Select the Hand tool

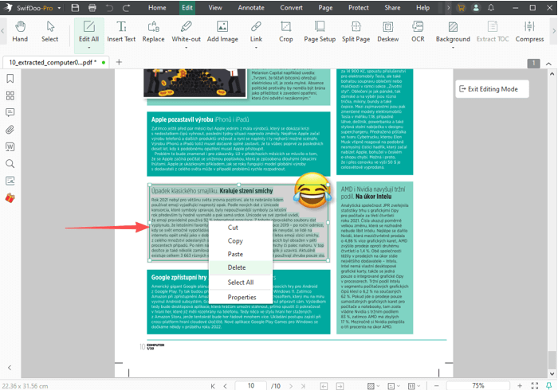(x=20, y=32)
